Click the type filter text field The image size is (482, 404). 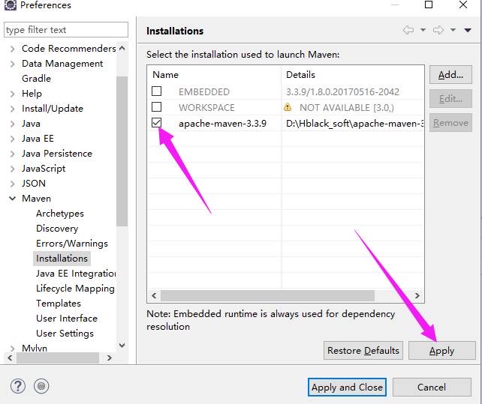pyautogui.click(x=66, y=30)
